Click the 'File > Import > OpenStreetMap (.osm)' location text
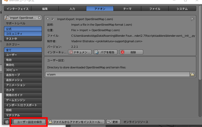This screenshot has height=127, width=202. pos(95,30)
